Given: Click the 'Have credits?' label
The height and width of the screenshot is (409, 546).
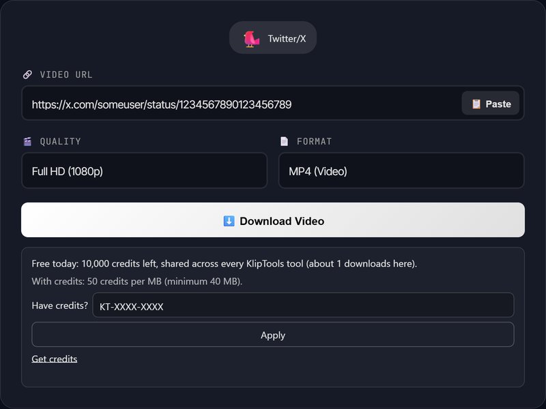Looking at the screenshot, I should [59, 305].
